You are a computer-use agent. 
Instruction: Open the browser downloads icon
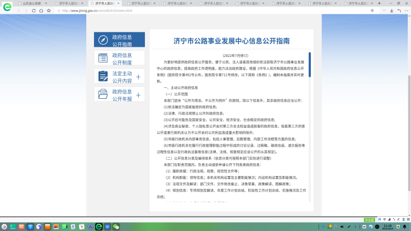(391, 10)
